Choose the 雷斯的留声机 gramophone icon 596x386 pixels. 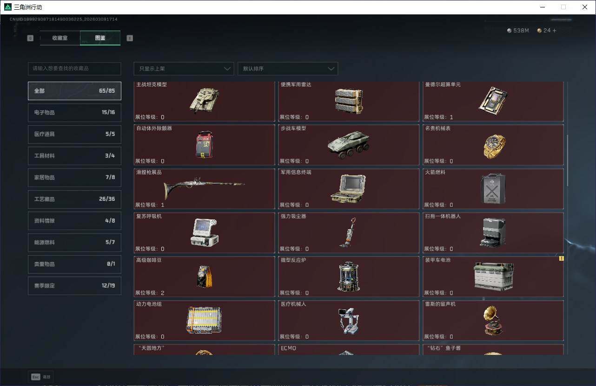(x=494, y=321)
